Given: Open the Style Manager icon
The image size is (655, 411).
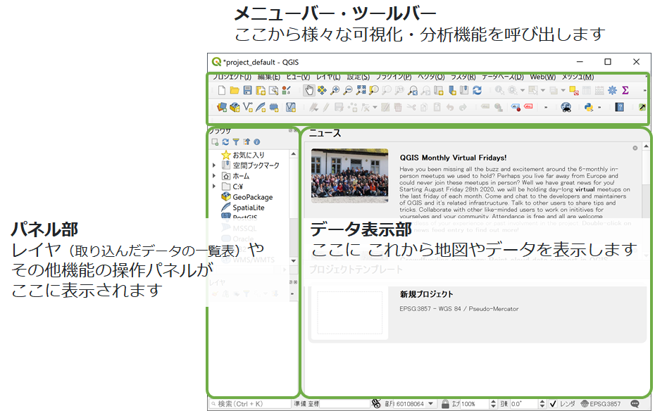Looking at the screenshot, I should coord(286,90).
